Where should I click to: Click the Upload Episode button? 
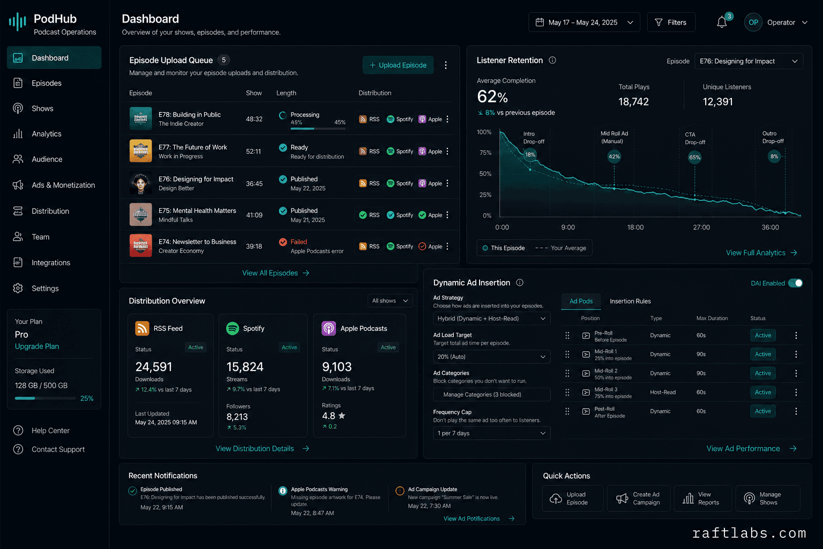point(398,65)
